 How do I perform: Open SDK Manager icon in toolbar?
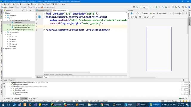tap(179, 7)
